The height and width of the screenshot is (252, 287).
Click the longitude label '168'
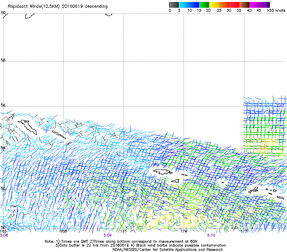63,231
